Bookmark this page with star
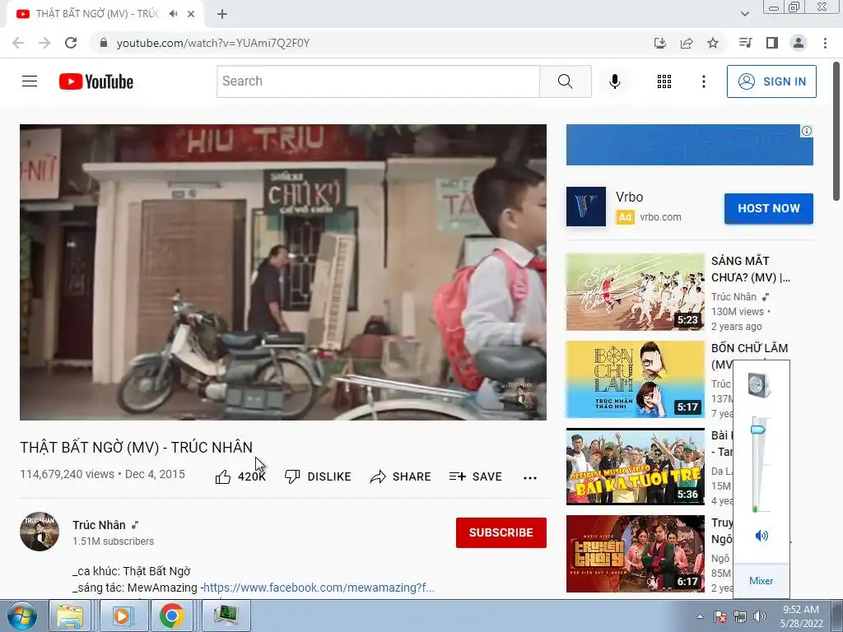Screen dimensions: 843x632 tap(713, 43)
